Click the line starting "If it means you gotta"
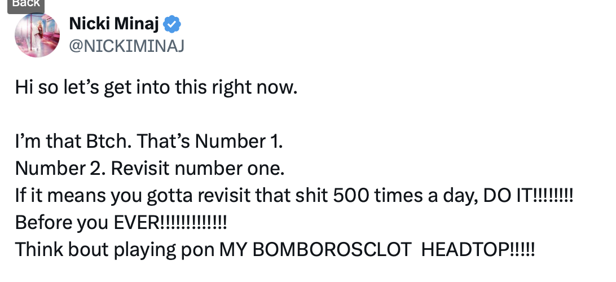The width and height of the screenshot is (616, 282). coord(294,195)
